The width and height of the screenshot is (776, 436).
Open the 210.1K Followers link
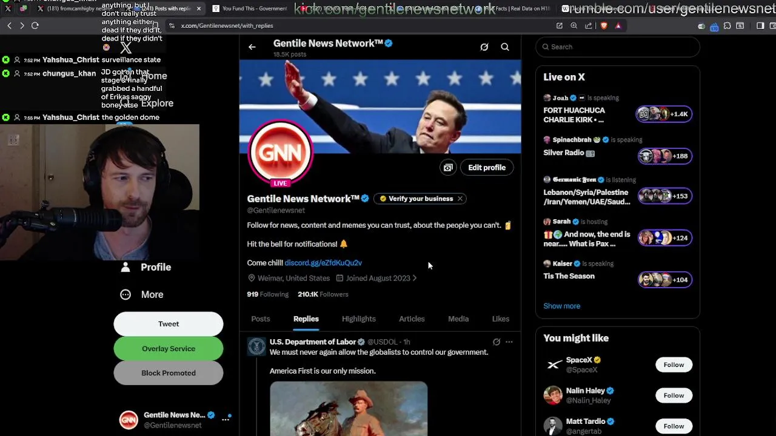(x=323, y=294)
